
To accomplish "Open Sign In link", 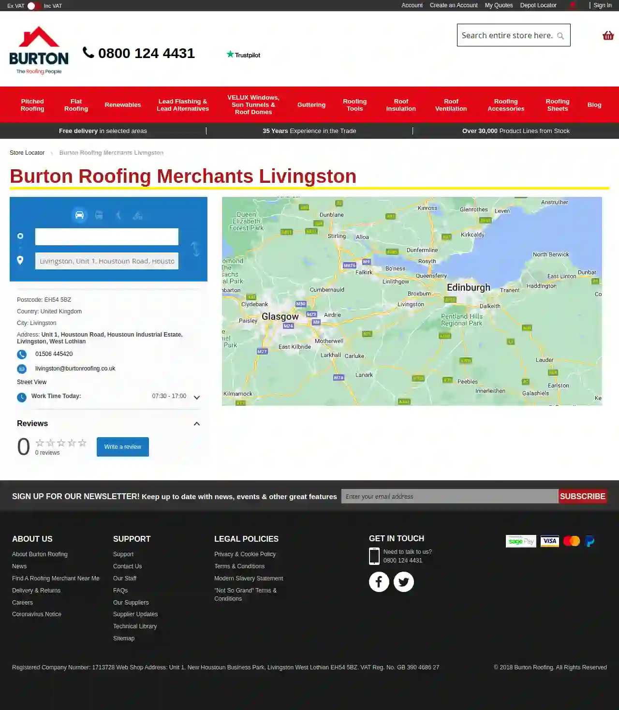I will click(603, 5).
